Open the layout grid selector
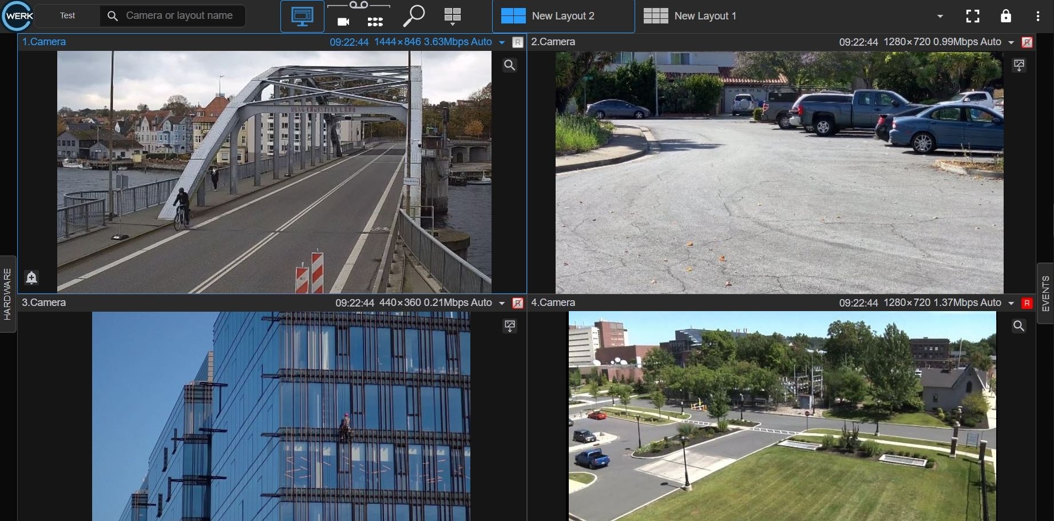The image size is (1054, 521). click(452, 16)
